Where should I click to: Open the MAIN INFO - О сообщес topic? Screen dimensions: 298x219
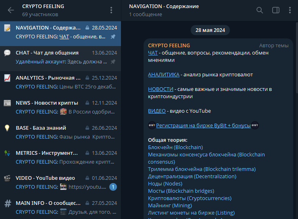point(60,208)
